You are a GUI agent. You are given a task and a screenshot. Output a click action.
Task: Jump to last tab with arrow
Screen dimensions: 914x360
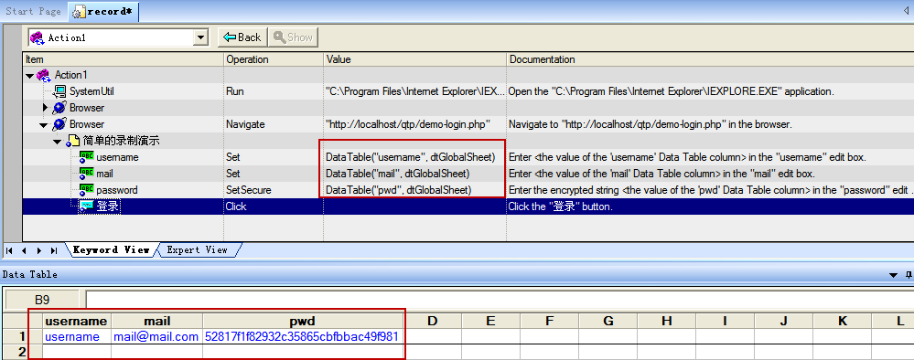point(54,250)
